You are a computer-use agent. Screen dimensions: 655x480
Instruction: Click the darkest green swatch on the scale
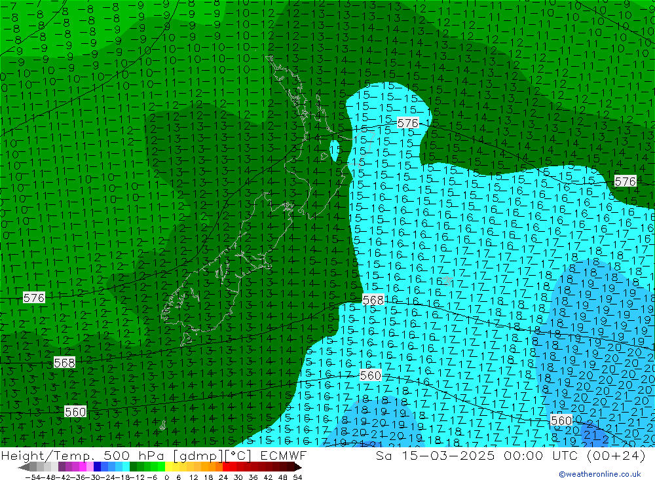point(133,467)
